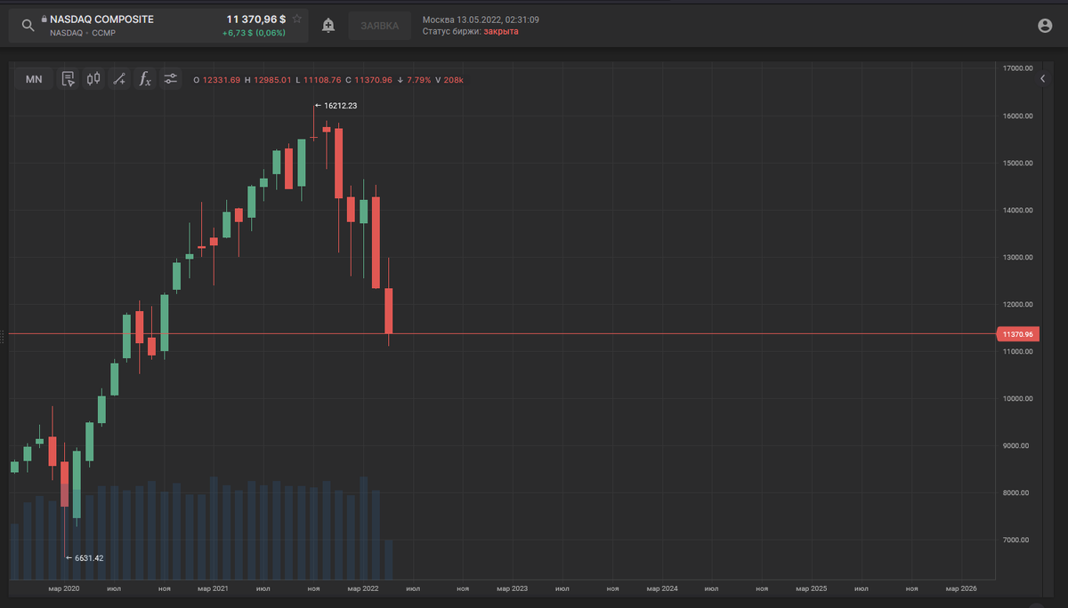
Task: Click the ЗАЯВКА order button
Action: click(380, 26)
